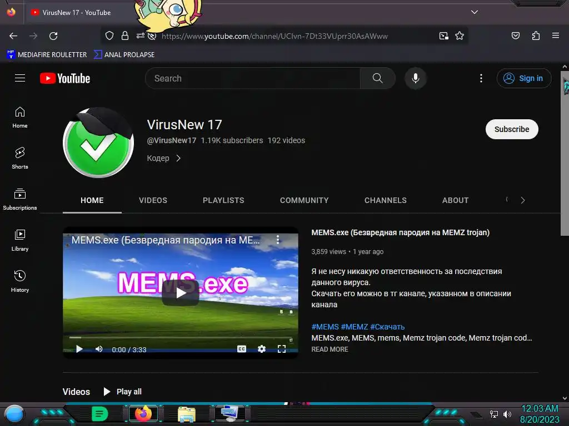Viewport: 569px width, 426px height.
Task: Expand channel description next to Кодер
Action: pyautogui.click(x=178, y=158)
